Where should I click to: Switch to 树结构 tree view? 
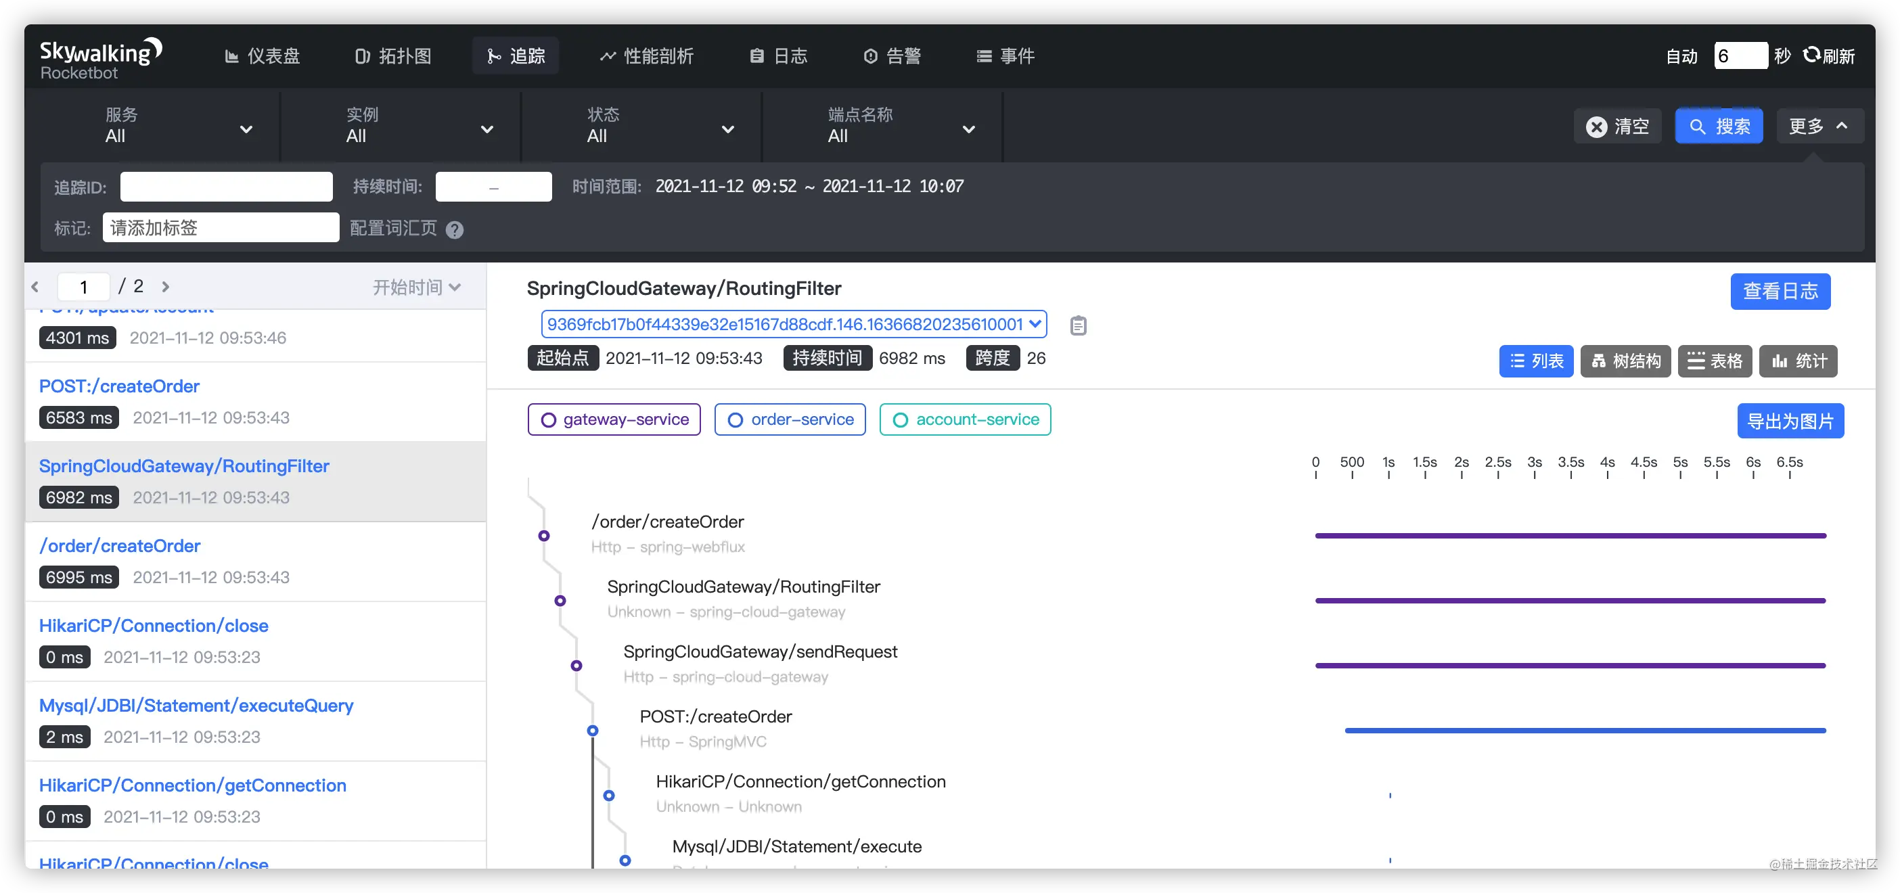pos(1625,361)
